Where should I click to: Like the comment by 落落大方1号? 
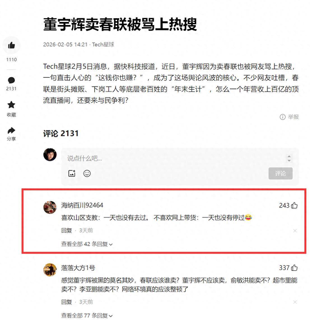294,268
